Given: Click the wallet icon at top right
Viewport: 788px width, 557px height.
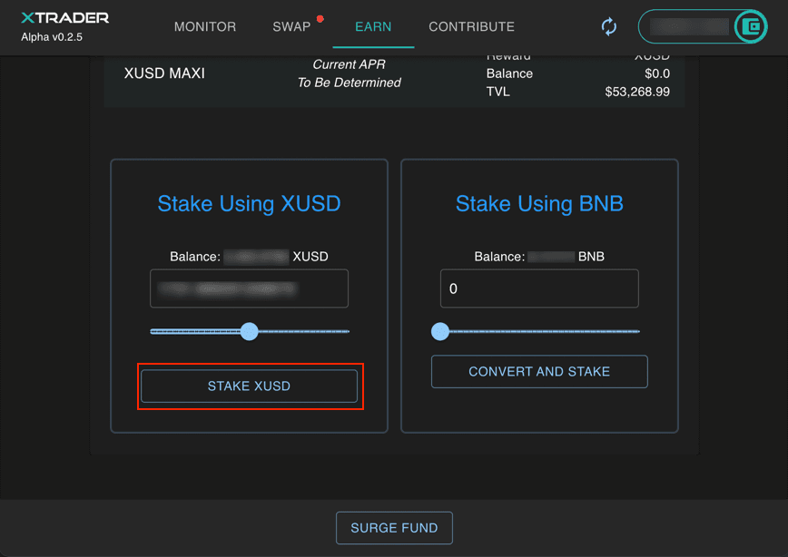Looking at the screenshot, I should pos(751,27).
